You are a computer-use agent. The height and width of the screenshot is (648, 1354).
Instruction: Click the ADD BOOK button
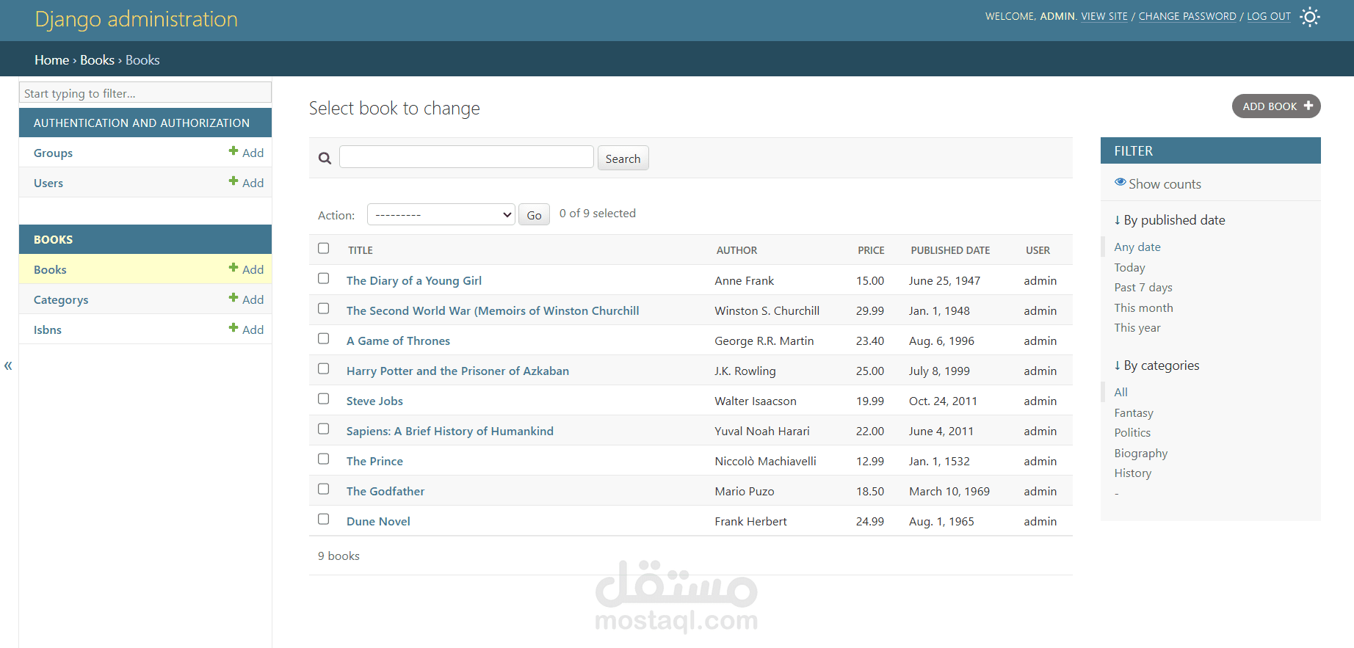click(1276, 106)
